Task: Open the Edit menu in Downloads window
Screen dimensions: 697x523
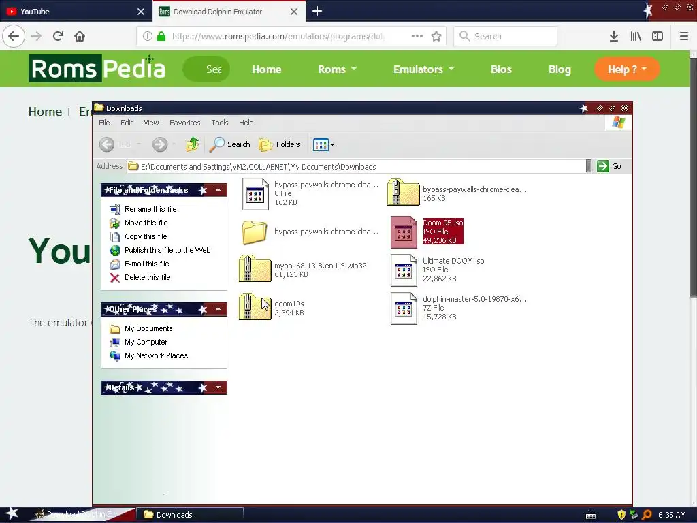Action: click(x=127, y=123)
